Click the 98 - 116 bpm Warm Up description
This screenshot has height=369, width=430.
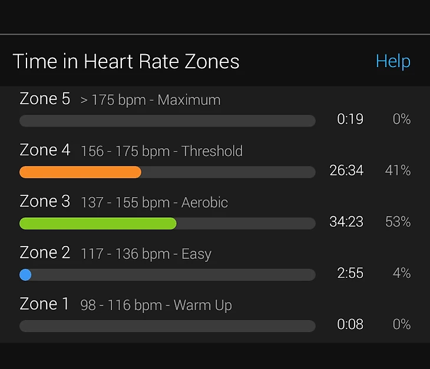click(x=156, y=305)
